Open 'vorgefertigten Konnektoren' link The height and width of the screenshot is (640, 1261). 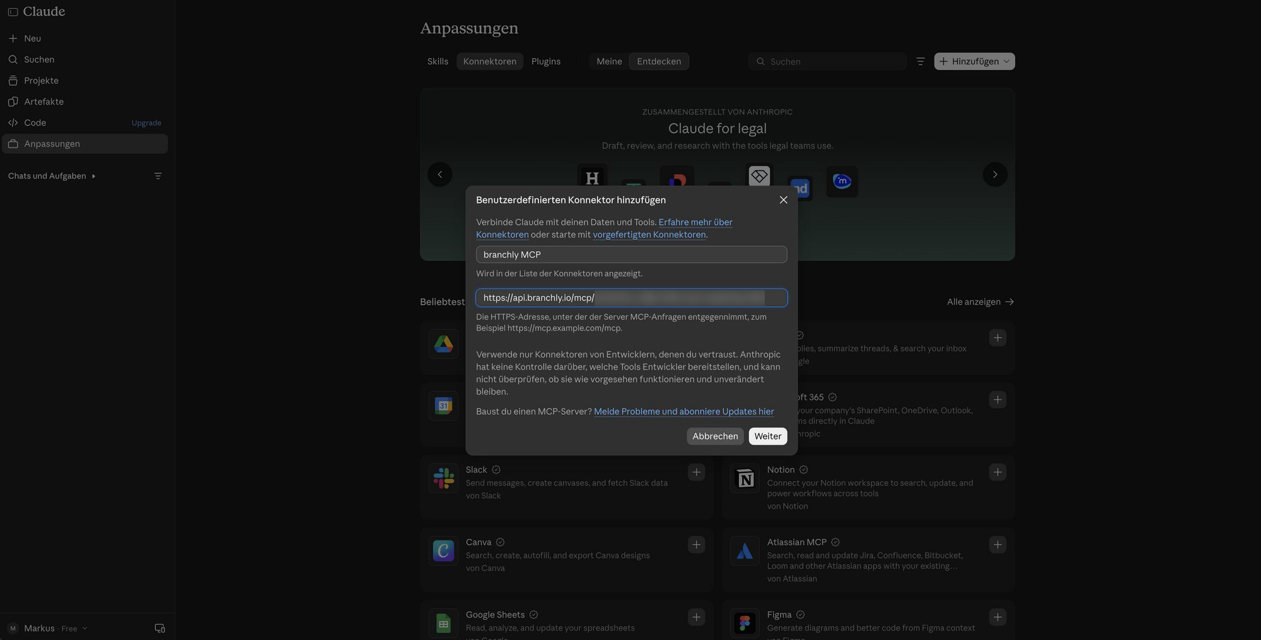click(x=649, y=235)
